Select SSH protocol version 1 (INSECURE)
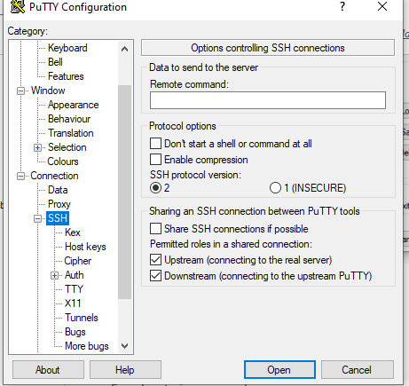The width and height of the screenshot is (409, 386). (275, 188)
